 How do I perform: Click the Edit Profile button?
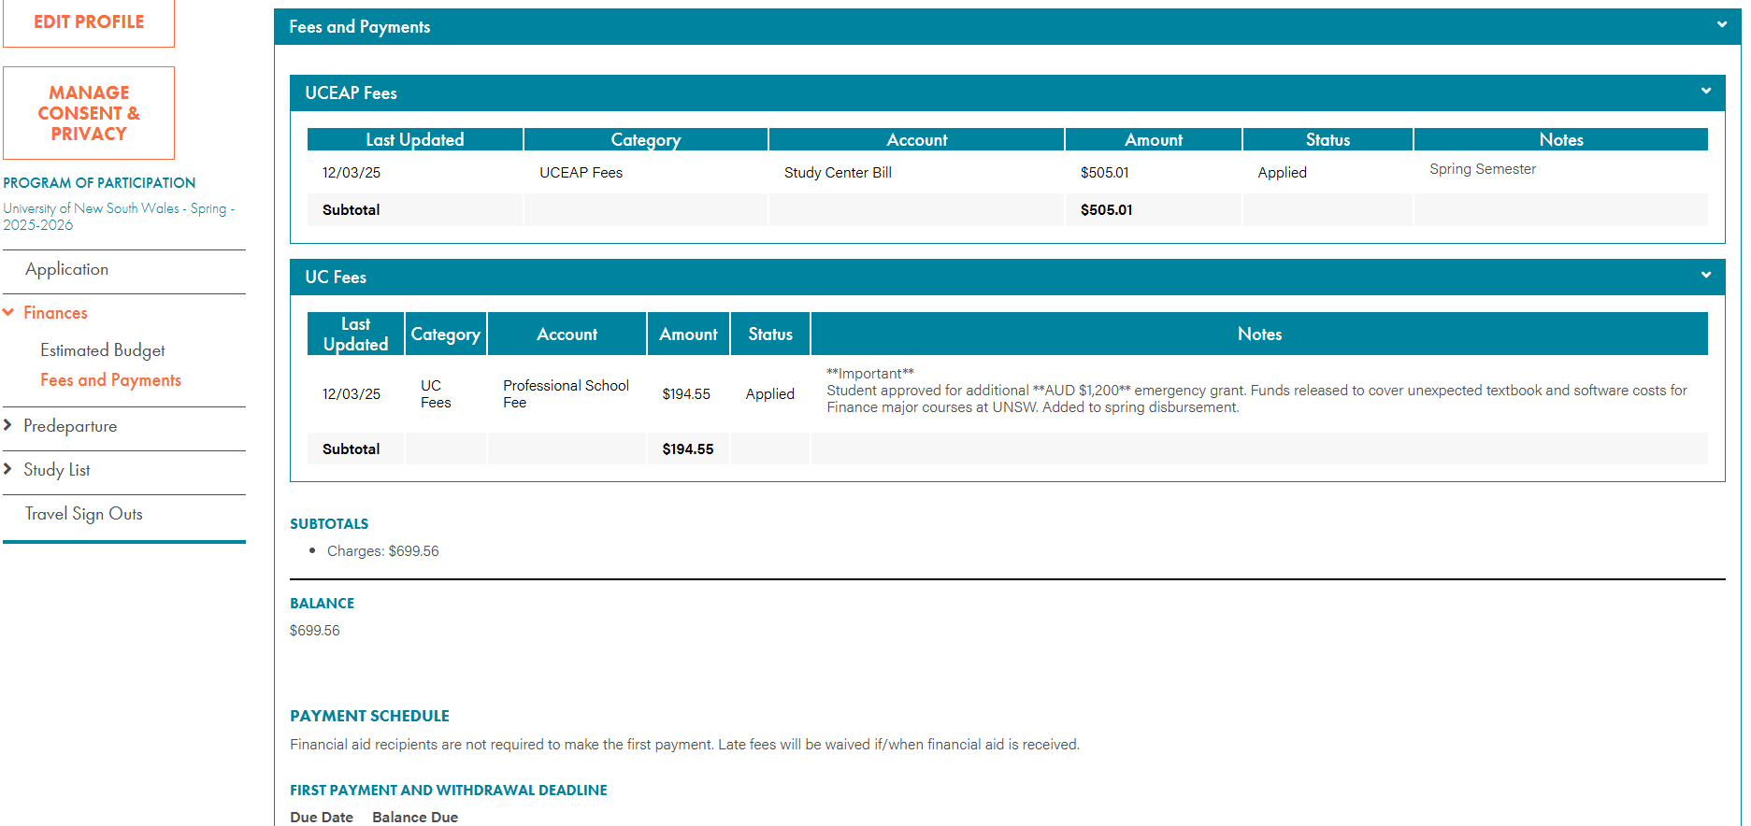(x=89, y=22)
